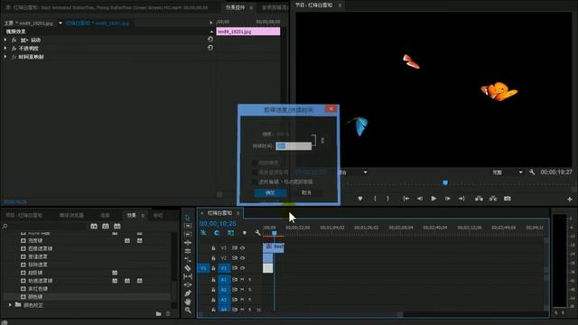Reset the Motion effect parameters
Image resolution: width=578 pixels, height=325 pixels.
[210, 39]
